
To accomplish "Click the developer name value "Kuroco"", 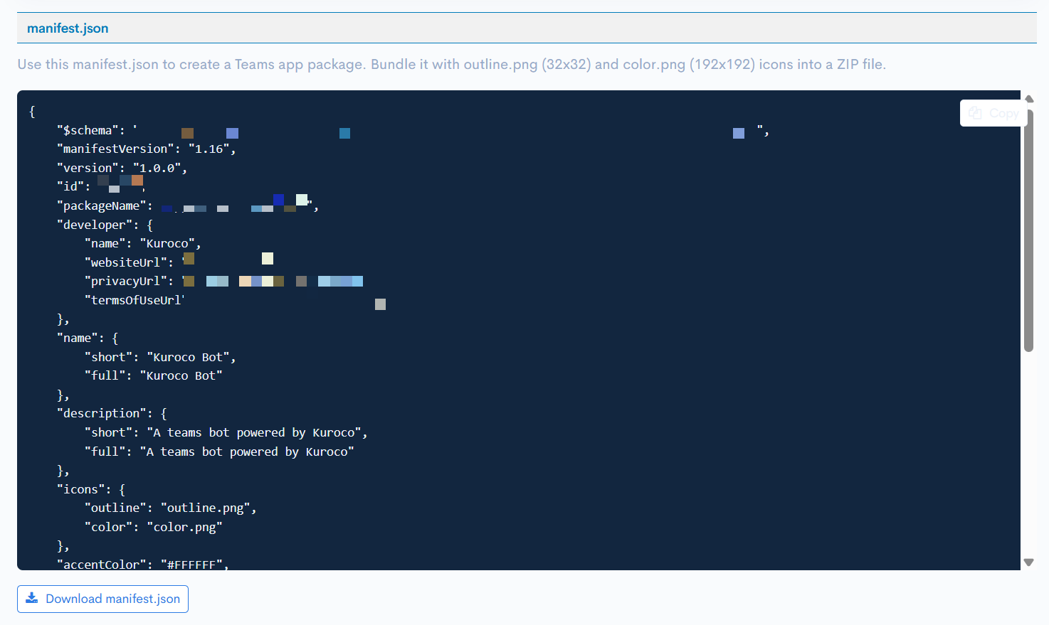I will pos(168,243).
